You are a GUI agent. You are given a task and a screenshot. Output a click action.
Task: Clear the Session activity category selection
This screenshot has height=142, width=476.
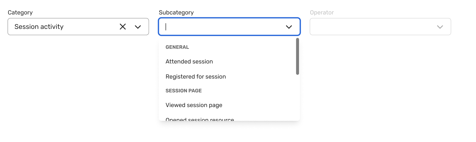click(123, 27)
